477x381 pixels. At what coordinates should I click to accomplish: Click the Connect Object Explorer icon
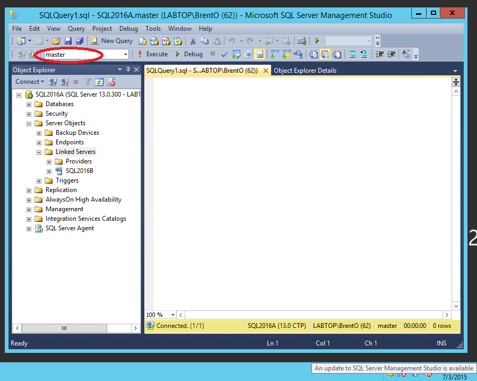(x=53, y=82)
